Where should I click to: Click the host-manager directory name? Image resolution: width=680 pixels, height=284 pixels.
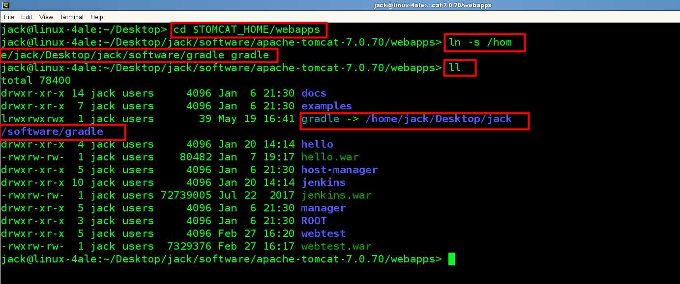[x=339, y=170]
